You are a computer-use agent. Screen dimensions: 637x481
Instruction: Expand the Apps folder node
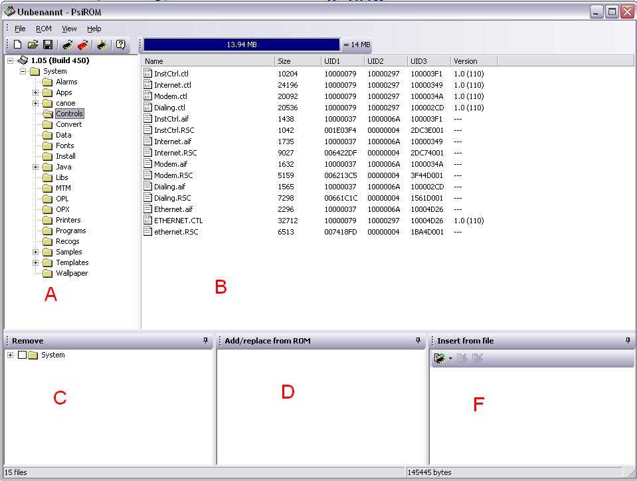tap(36, 92)
